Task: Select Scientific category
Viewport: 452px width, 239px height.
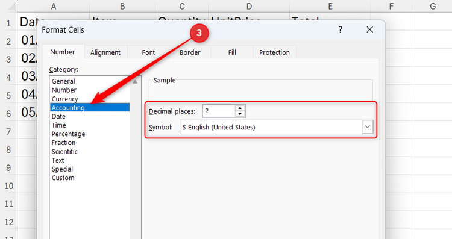Action: (90, 152)
